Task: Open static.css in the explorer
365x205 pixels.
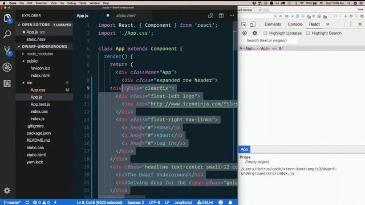Action: [35, 147]
